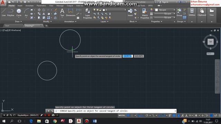Image resolution: width=221 pixels, height=124 pixels.
Task: Add a new drawing tab
Action: (46, 26)
